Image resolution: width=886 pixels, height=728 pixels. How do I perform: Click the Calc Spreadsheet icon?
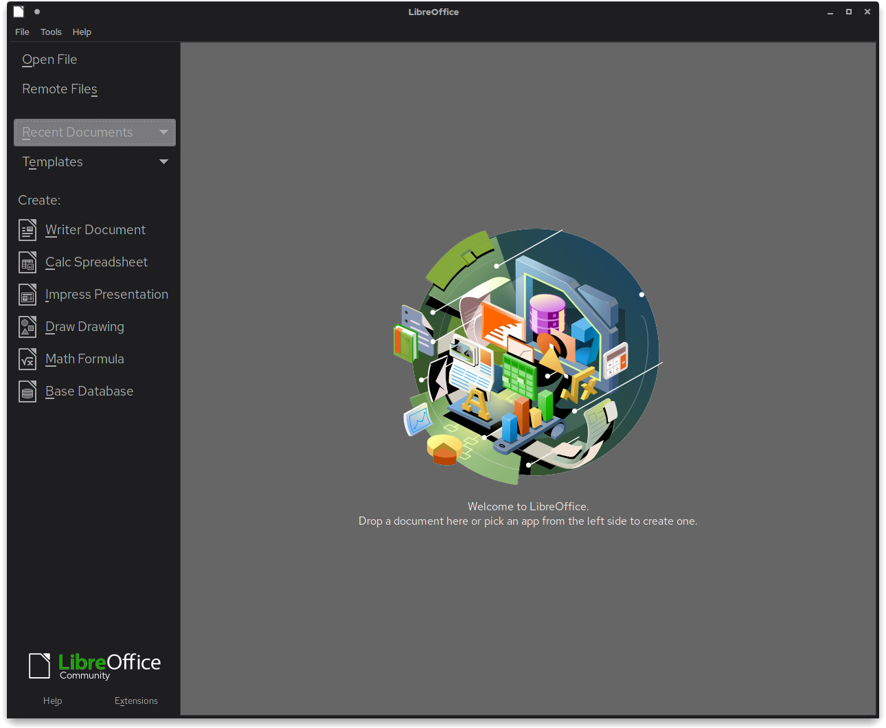point(27,262)
